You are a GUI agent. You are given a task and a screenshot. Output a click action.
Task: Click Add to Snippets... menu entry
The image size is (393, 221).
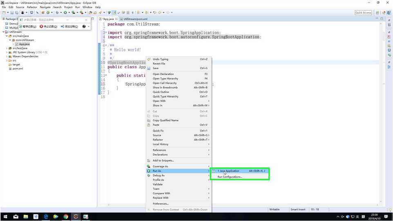tap(178, 160)
